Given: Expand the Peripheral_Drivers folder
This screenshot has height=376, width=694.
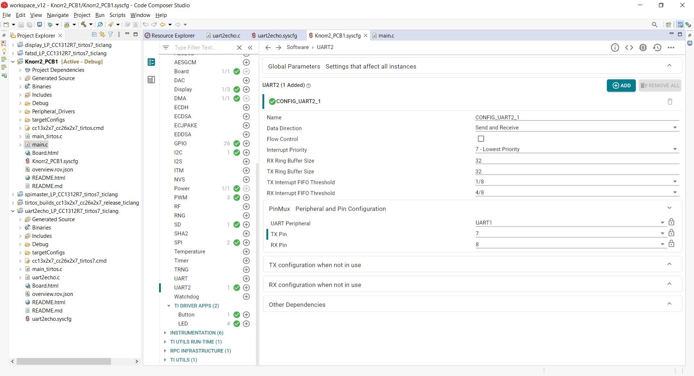Looking at the screenshot, I should (x=20, y=112).
